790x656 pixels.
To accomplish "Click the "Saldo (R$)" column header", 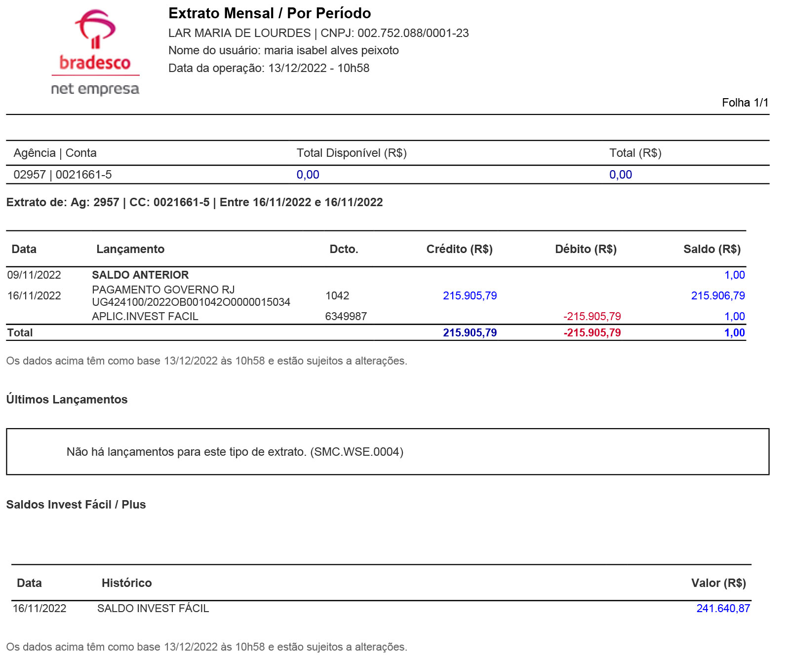I will pyautogui.click(x=711, y=249).
